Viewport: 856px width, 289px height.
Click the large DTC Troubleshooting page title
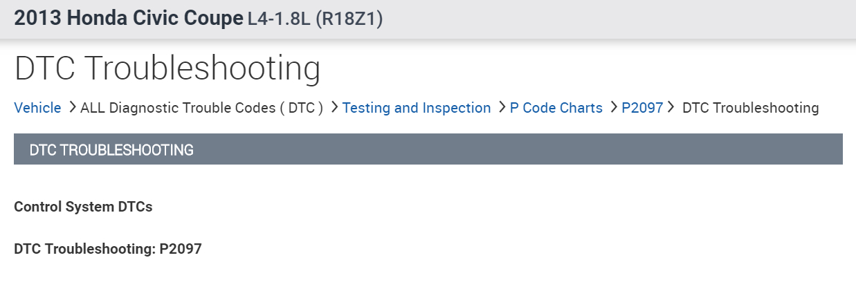(x=167, y=70)
